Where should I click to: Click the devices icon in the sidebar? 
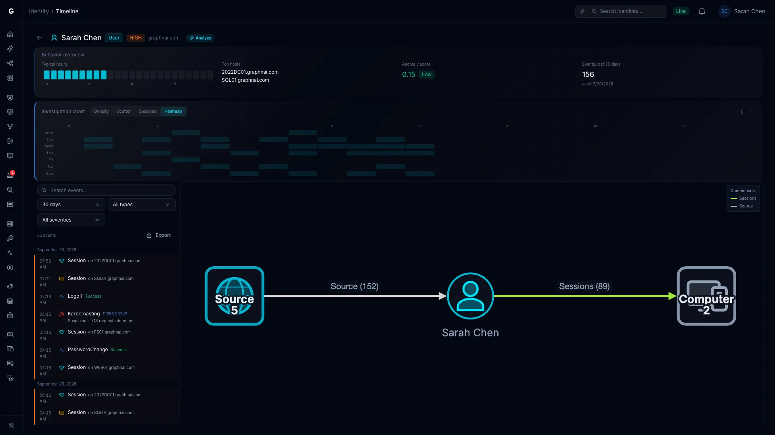pos(10,349)
